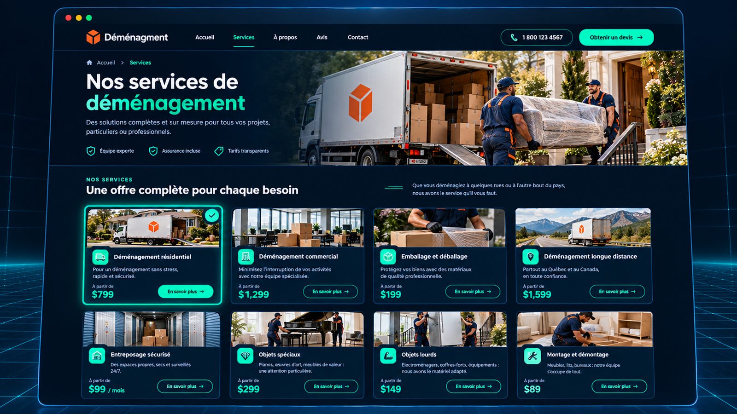
Task: Click the $799 price text
Action: (103, 295)
